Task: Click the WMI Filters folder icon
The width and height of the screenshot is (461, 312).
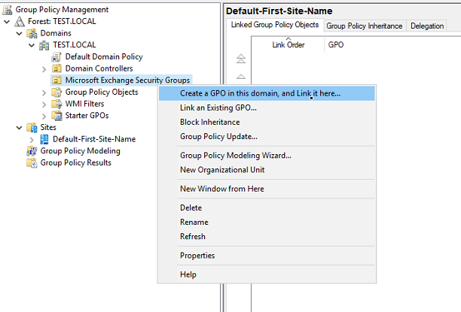Action: (56, 104)
